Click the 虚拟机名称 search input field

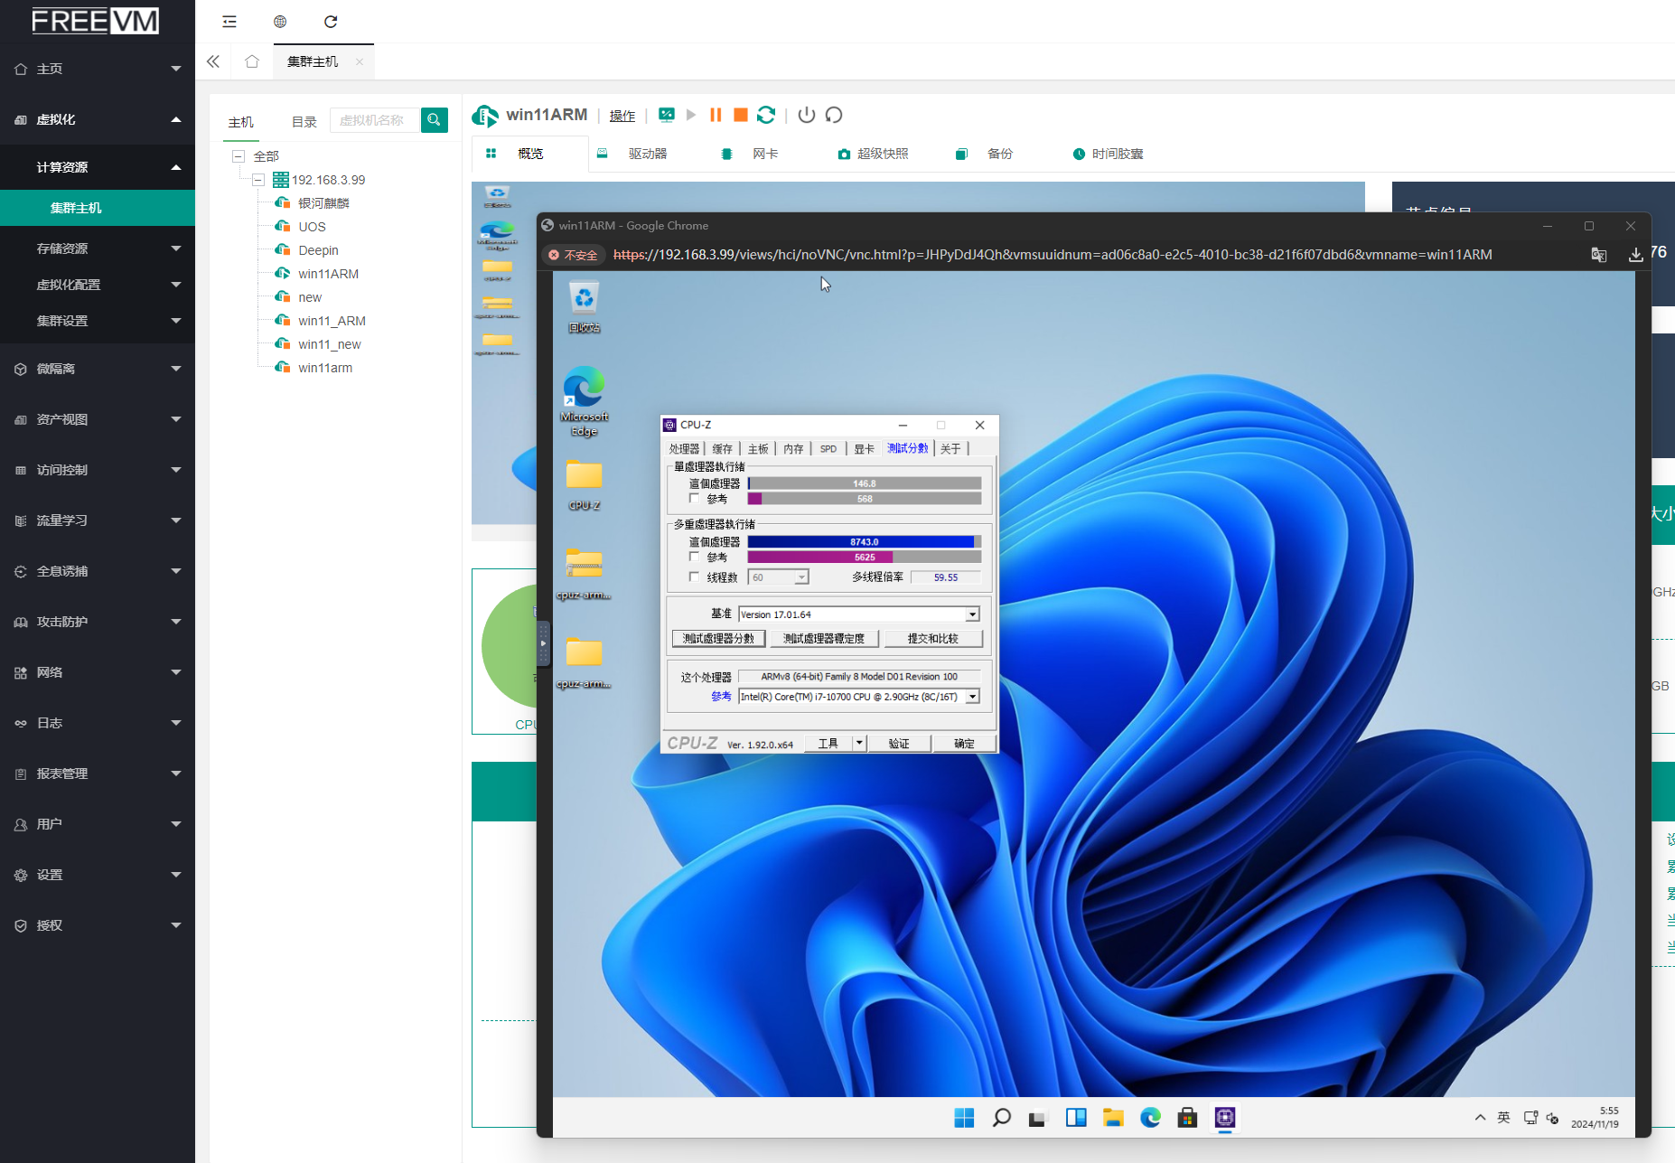[x=375, y=120]
